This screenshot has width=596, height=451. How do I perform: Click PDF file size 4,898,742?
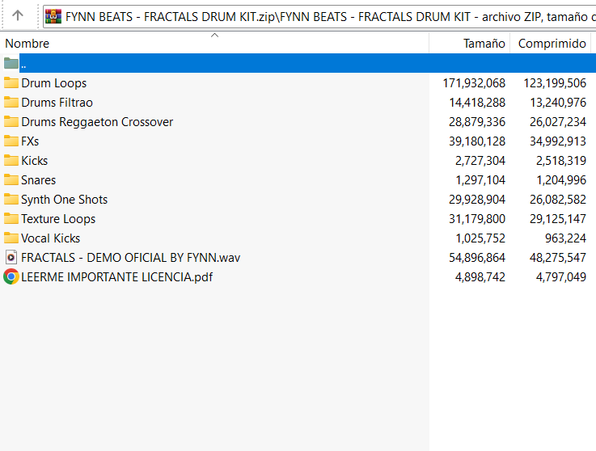coord(480,276)
